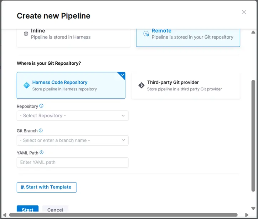Click the vertical scrollbar thumb
This screenshot has width=258, height=219.
coord(253,136)
